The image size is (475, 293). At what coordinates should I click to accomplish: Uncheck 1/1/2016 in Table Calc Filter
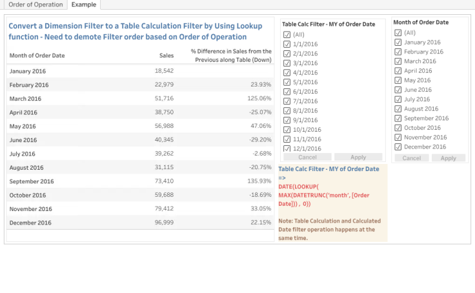[x=287, y=45]
